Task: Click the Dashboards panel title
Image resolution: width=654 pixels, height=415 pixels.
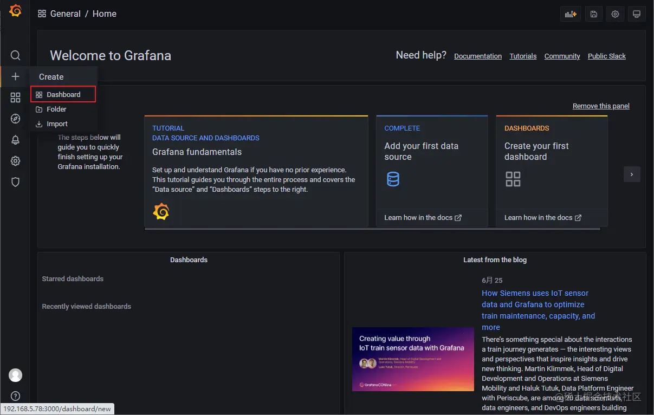Action: coord(189,260)
